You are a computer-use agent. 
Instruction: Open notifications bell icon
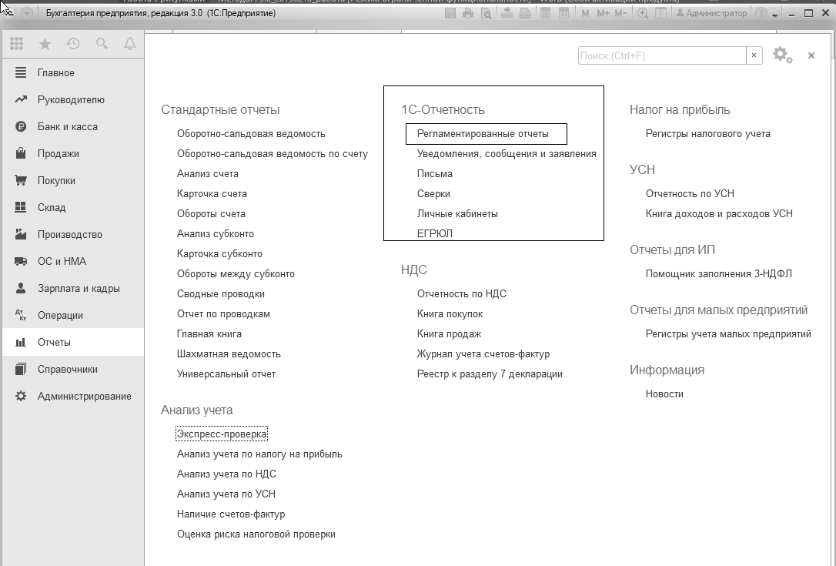coord(129,44)
